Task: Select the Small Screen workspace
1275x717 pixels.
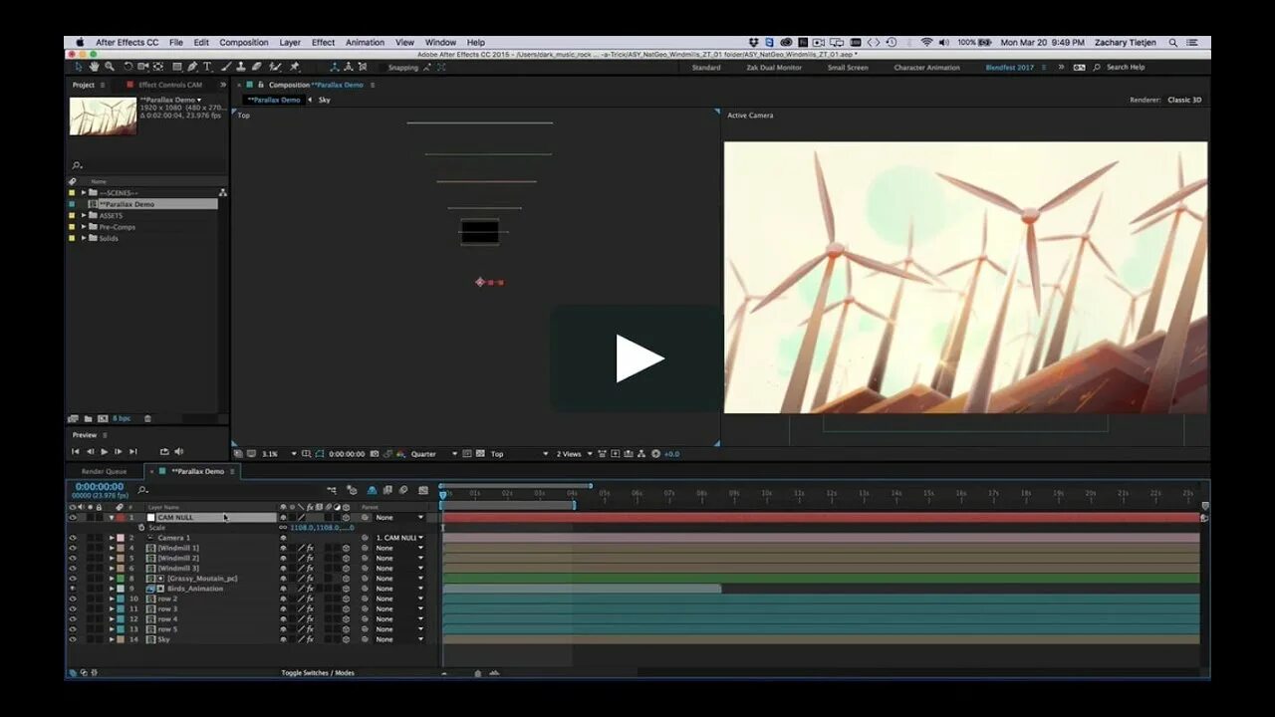Action: click(x=848, y=68)
